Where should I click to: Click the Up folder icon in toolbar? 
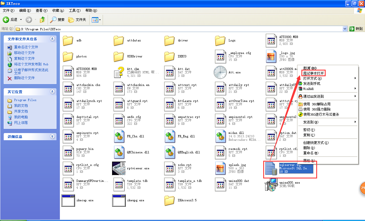(x=42, y=20)
